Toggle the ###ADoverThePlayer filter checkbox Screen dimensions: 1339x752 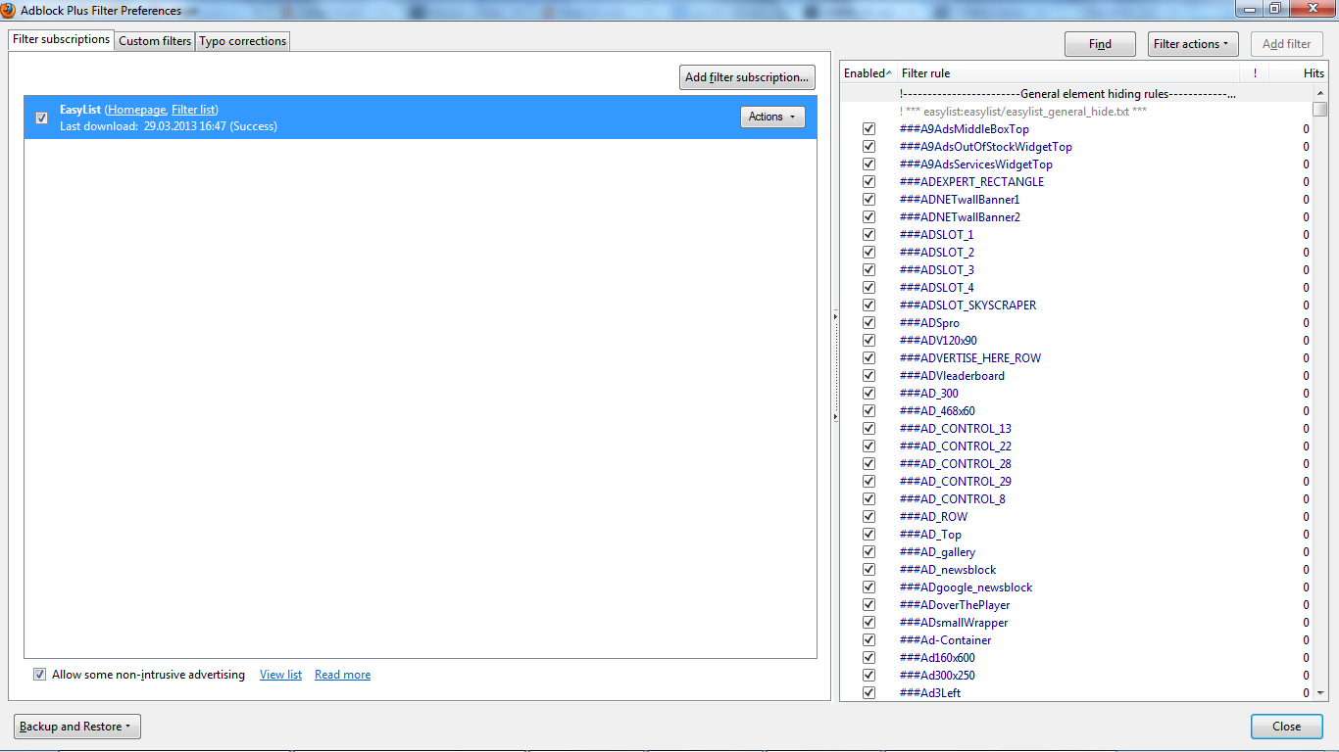(868, 605)
